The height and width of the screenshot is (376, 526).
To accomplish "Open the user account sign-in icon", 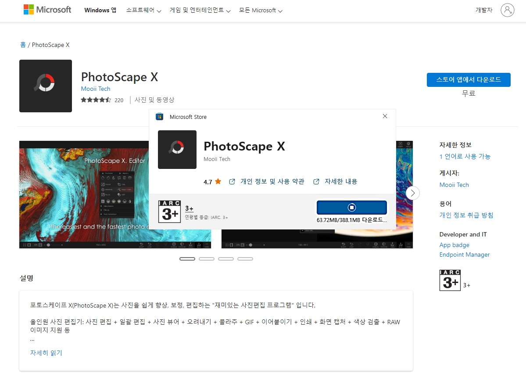I will tap(507, 10).
